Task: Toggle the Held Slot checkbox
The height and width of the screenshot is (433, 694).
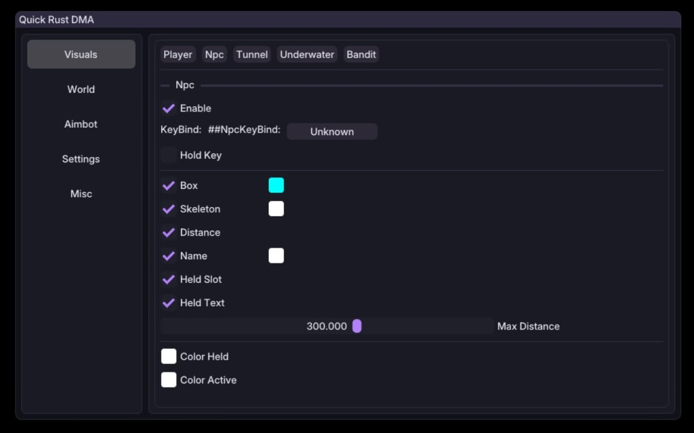Action: coord(169,279)
